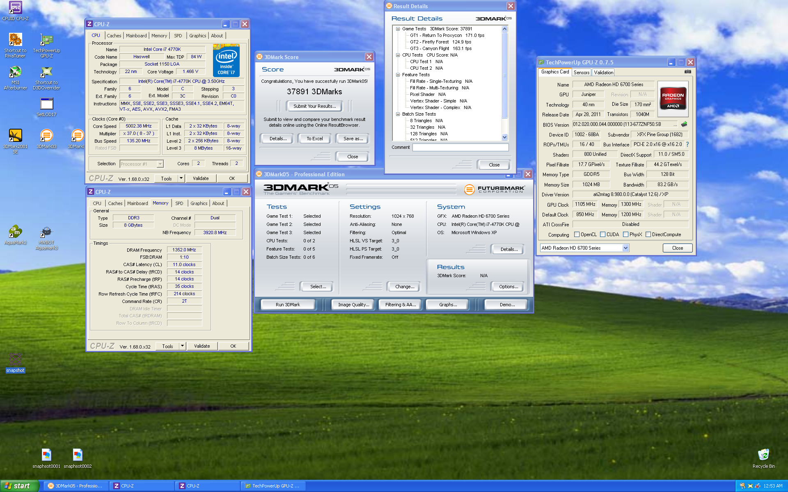Image resolution: width=788 pixels, height=492 pixels.
Task: Open the Tools dropdown arrow in upper CPU-Z
Action: tap(181, 178)
